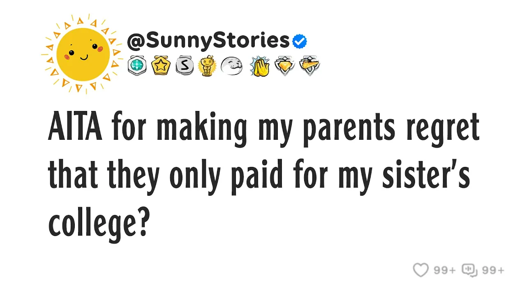
Task: Click the yellow clapping hands award
Action: coord(259,66)
